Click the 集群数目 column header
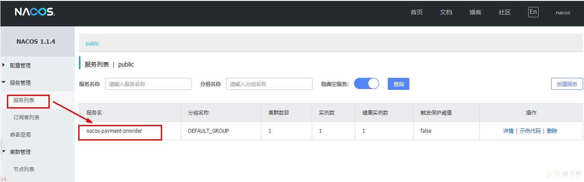This screenshot has width=584, height=182. point(279,113)
